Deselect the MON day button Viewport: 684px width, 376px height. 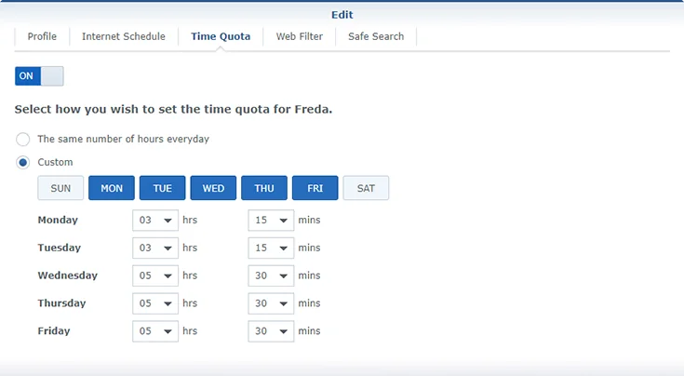[x=112, y=188]
